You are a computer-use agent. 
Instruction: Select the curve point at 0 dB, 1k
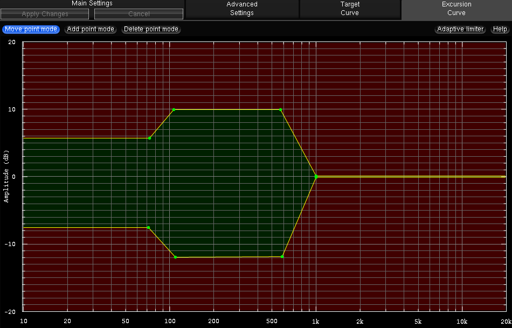coord(316,177)
